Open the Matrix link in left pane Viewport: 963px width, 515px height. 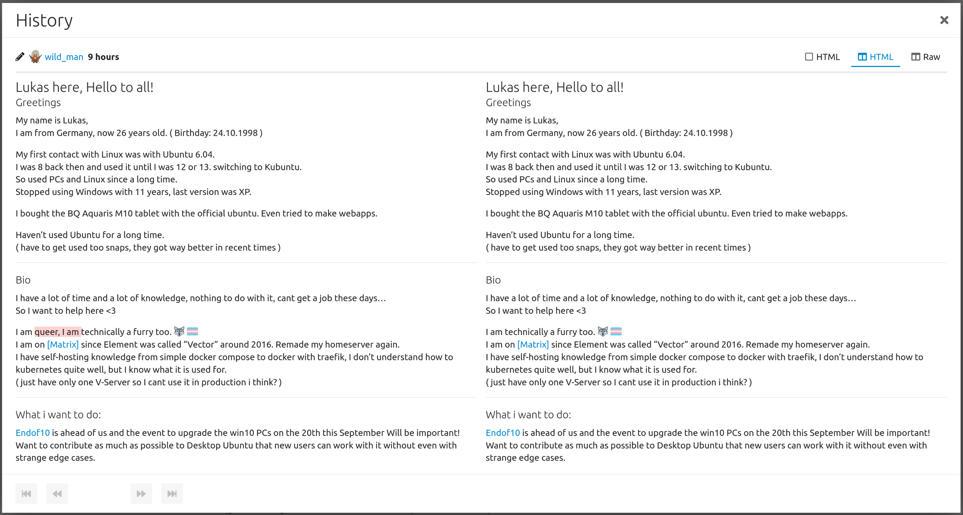coord(63,344)
